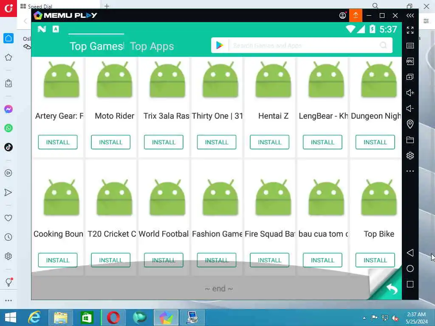Click the muted speaker tray icon
The height and width of the screenshot is (326, 435).
click(395, 318)
